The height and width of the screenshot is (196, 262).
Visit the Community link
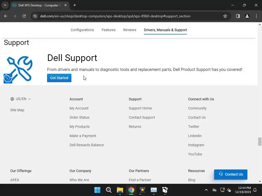197,108
